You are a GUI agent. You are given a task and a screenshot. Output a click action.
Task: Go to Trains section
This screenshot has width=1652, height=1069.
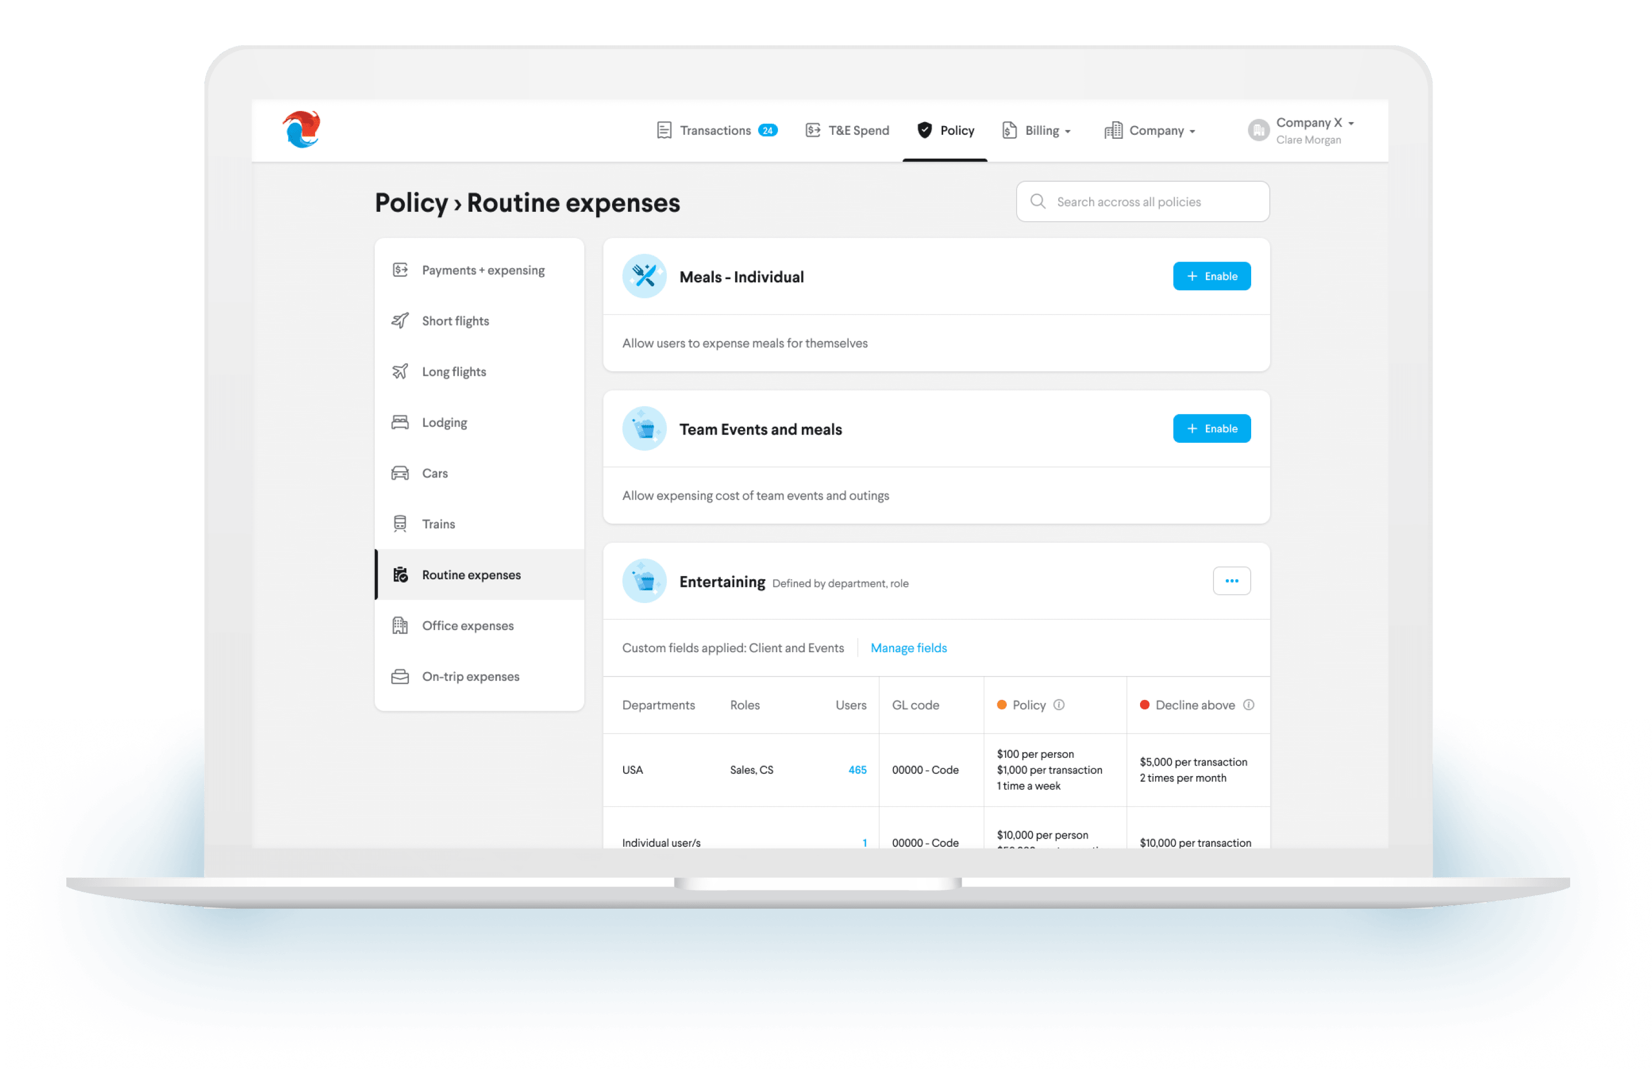pyautogui.click(x=479, y=523)
